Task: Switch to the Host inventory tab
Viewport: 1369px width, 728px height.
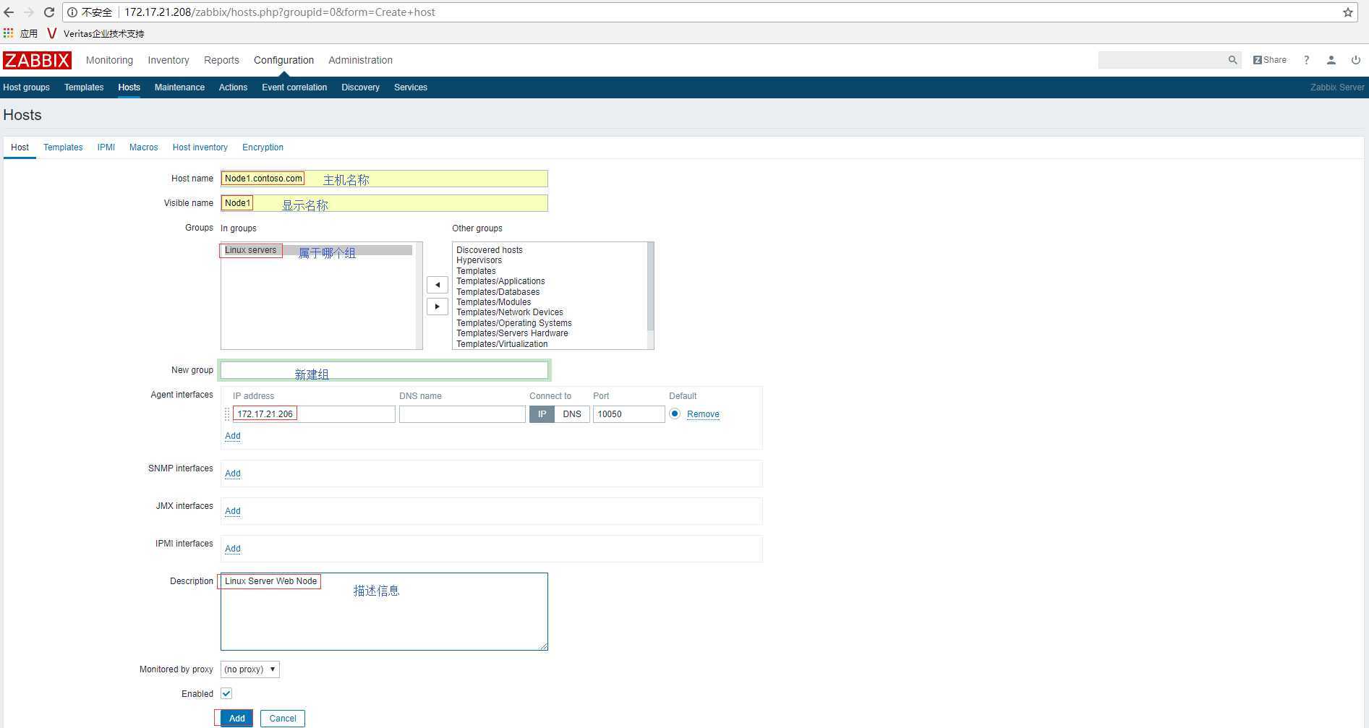Action: [x=200, y=147]
